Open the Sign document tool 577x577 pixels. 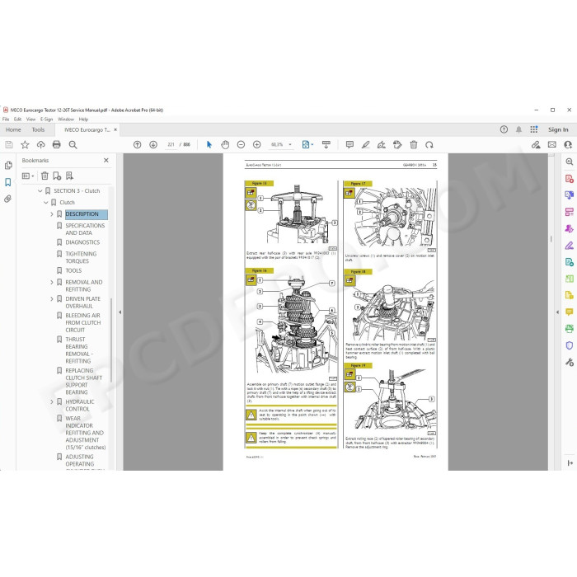382,144
